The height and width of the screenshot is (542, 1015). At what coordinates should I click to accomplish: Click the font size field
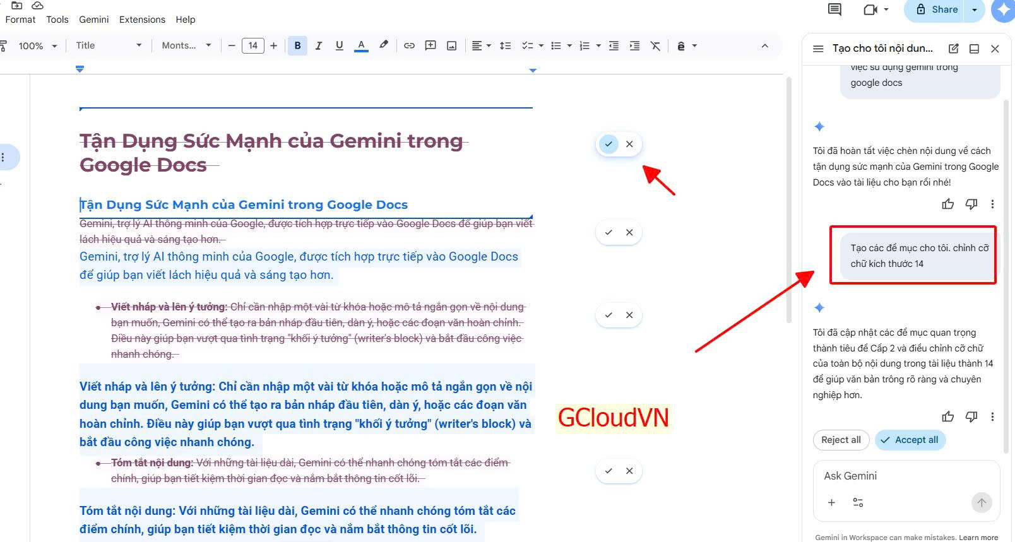252,45
